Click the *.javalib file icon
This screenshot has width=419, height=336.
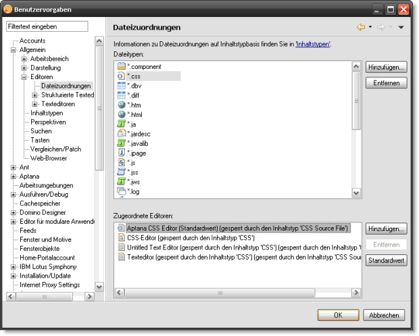(x=122, y=143)
